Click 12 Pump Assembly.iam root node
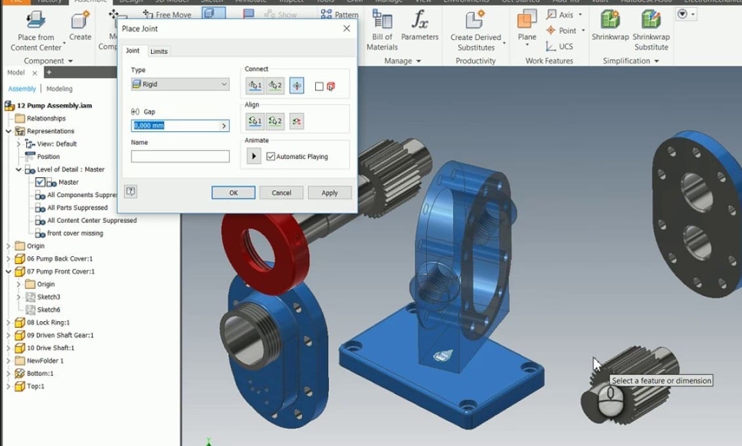 coord(54,106)
